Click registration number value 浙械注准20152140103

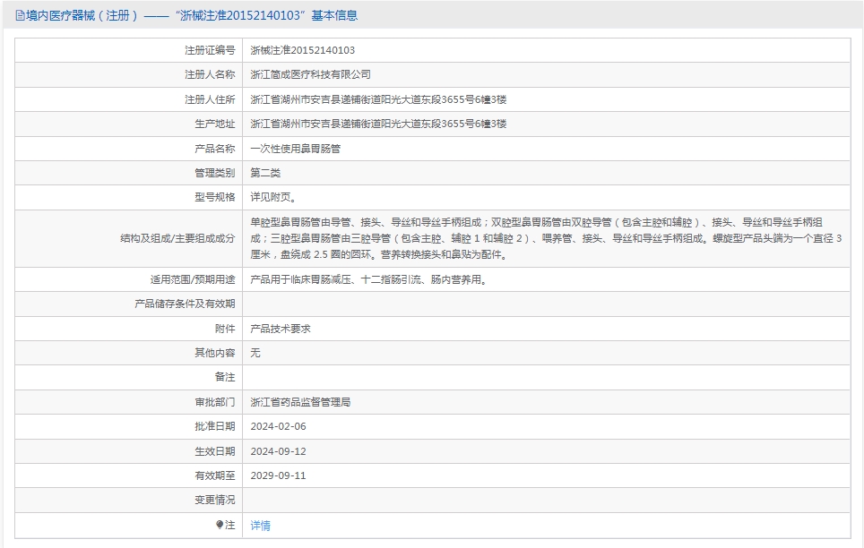pos(303,50)
